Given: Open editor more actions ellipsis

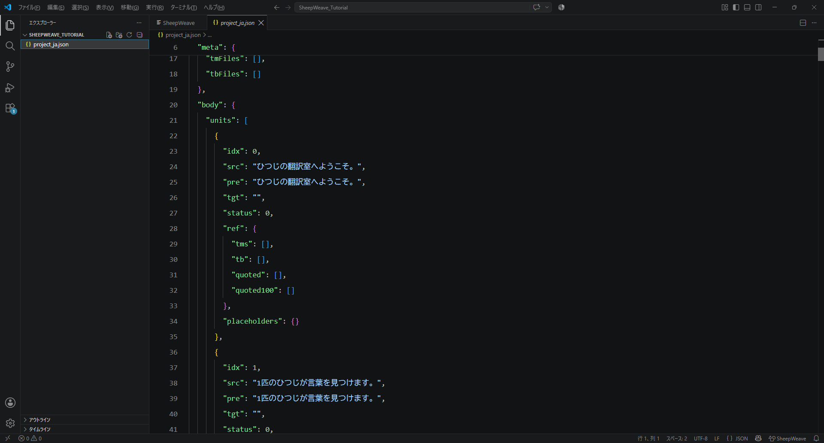Looking at the screenshot, I should click(814, 23).
